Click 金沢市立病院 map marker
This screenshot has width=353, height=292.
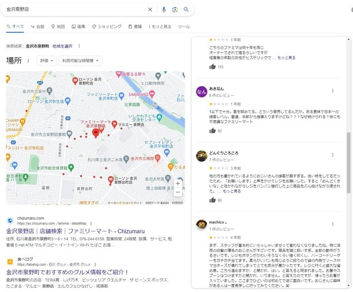coord(158,158)
